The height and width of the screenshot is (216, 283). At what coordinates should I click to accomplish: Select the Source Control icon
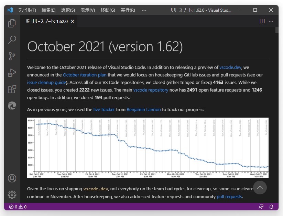click(12, 56)
